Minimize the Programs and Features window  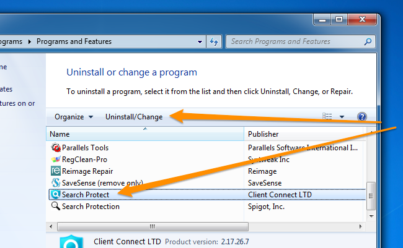[x=322, y=20]
